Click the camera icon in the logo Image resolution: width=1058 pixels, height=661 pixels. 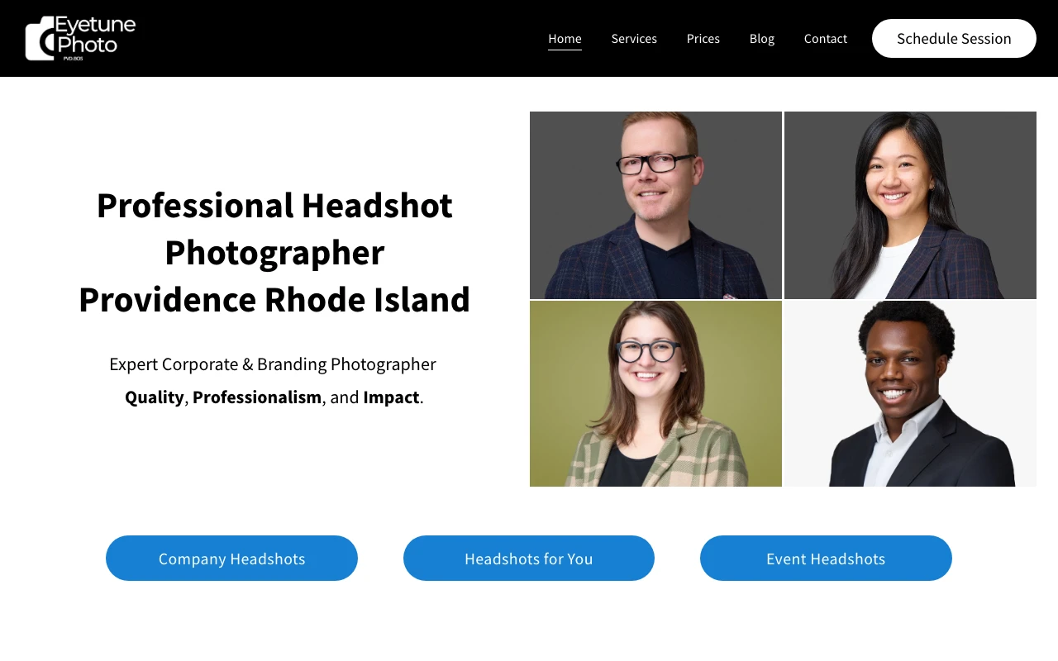pos(40,40)
